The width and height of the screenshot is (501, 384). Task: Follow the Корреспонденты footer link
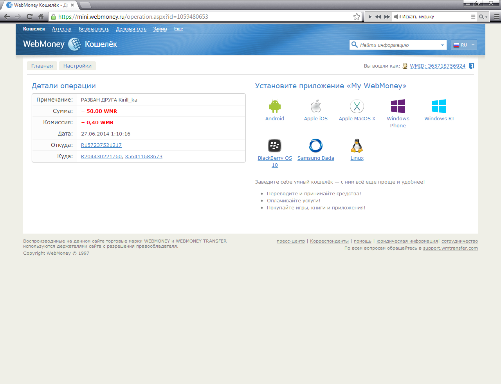329,241
